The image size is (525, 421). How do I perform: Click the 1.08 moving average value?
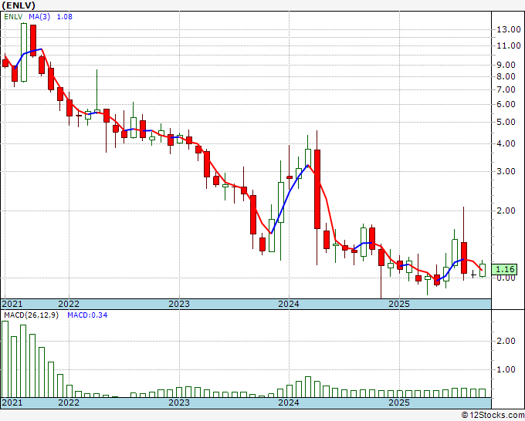[x=66, y=16]
